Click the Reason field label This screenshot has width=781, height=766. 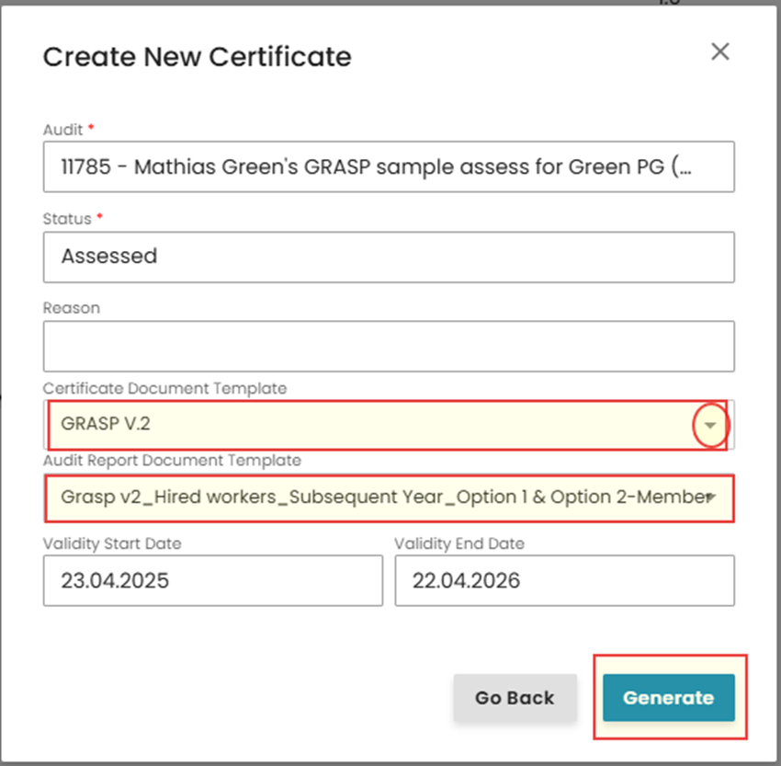[71, 308]
